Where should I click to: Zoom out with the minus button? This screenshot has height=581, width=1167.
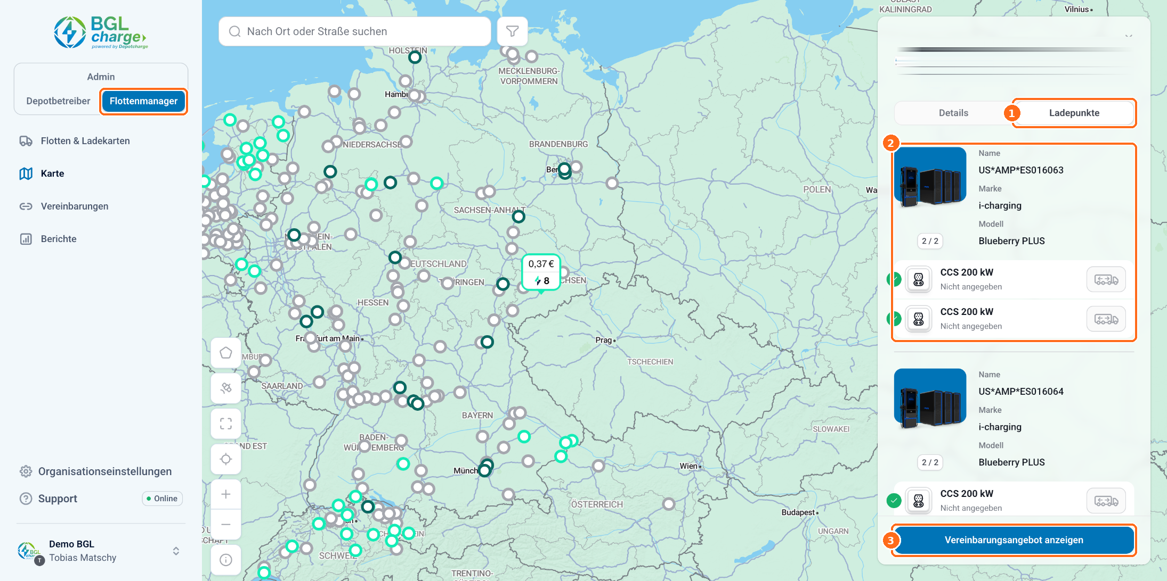point(226,524)
